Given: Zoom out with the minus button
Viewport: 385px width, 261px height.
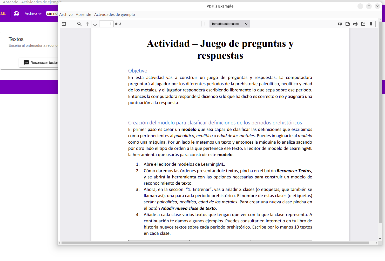Looking at the screenshot, I should 197,24.
